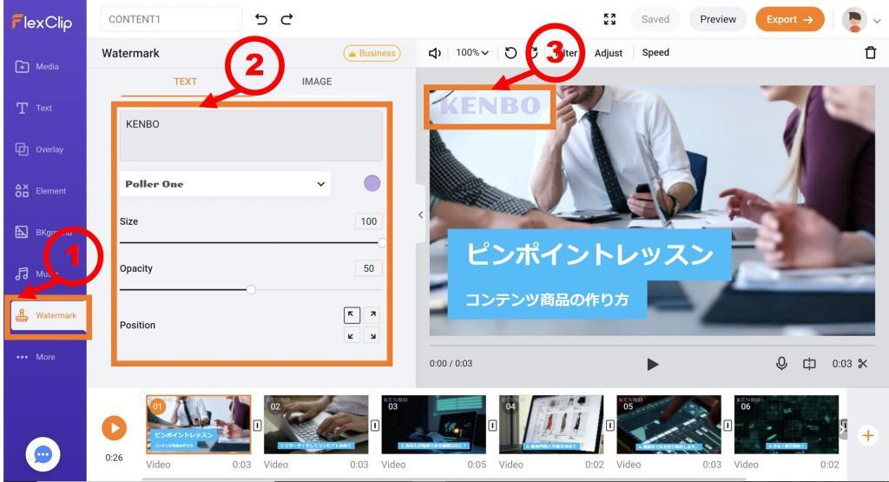Image resolution: width=889 pixels, height=482 pixels.
Task: Select storyboard clip 06
Action: [787, 425]
